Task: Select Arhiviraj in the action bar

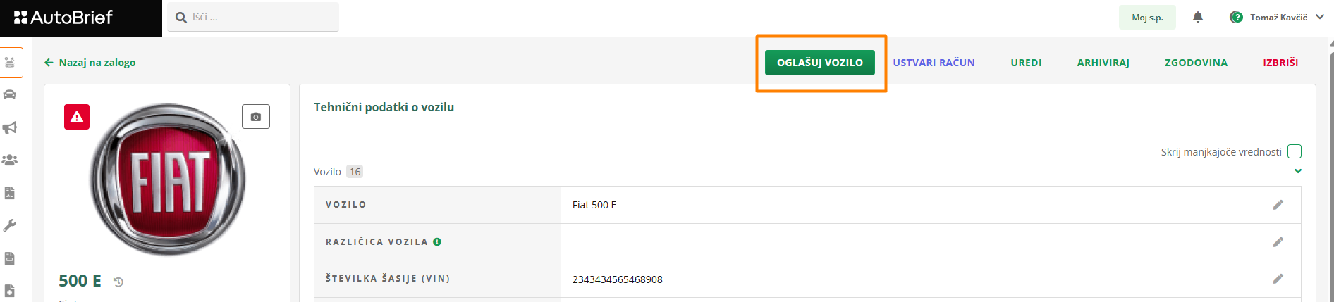Action: [1103, 63]
